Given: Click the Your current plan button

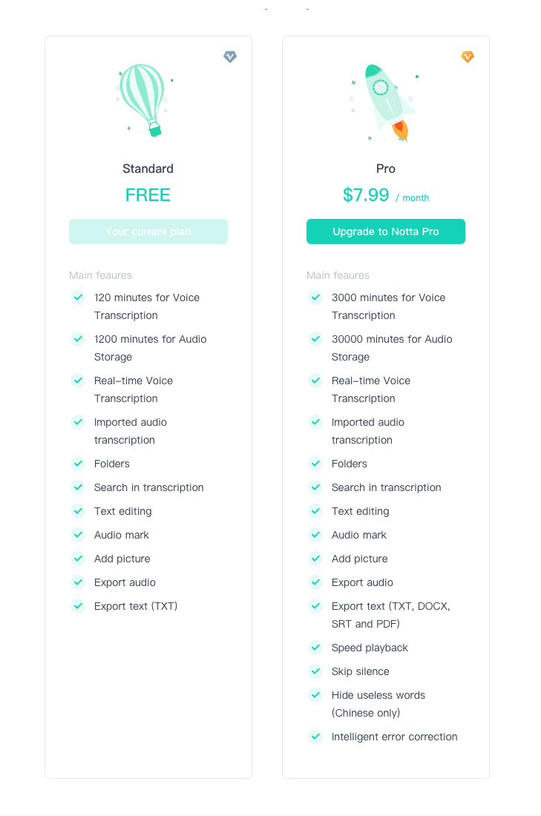Looking at the screenshot, I should pyautogui.click(x=148, y=231).
